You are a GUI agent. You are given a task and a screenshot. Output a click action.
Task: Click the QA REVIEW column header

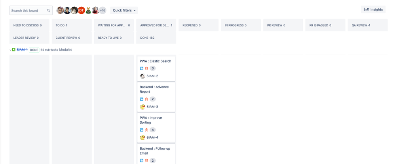click(x=368, y=25)
